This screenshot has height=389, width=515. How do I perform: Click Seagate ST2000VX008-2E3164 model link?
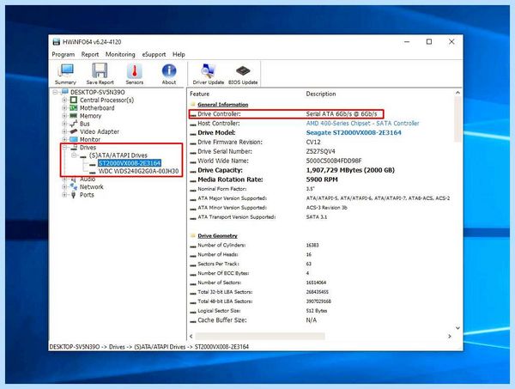(x=354, y=133)
